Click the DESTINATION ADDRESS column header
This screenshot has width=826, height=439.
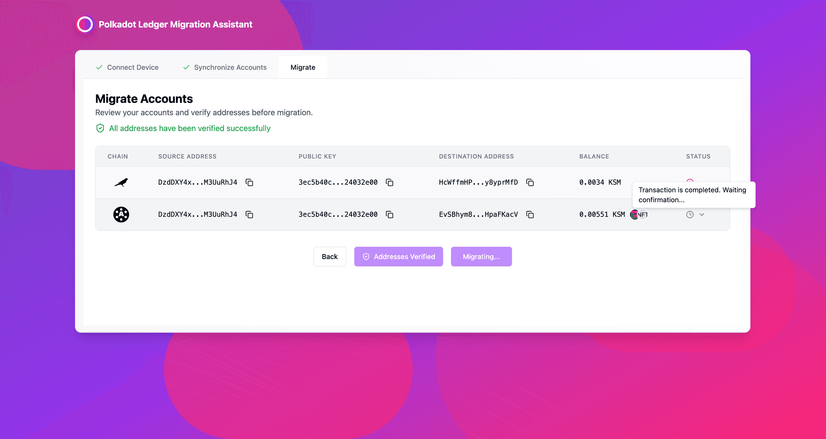tap(476, 156)
